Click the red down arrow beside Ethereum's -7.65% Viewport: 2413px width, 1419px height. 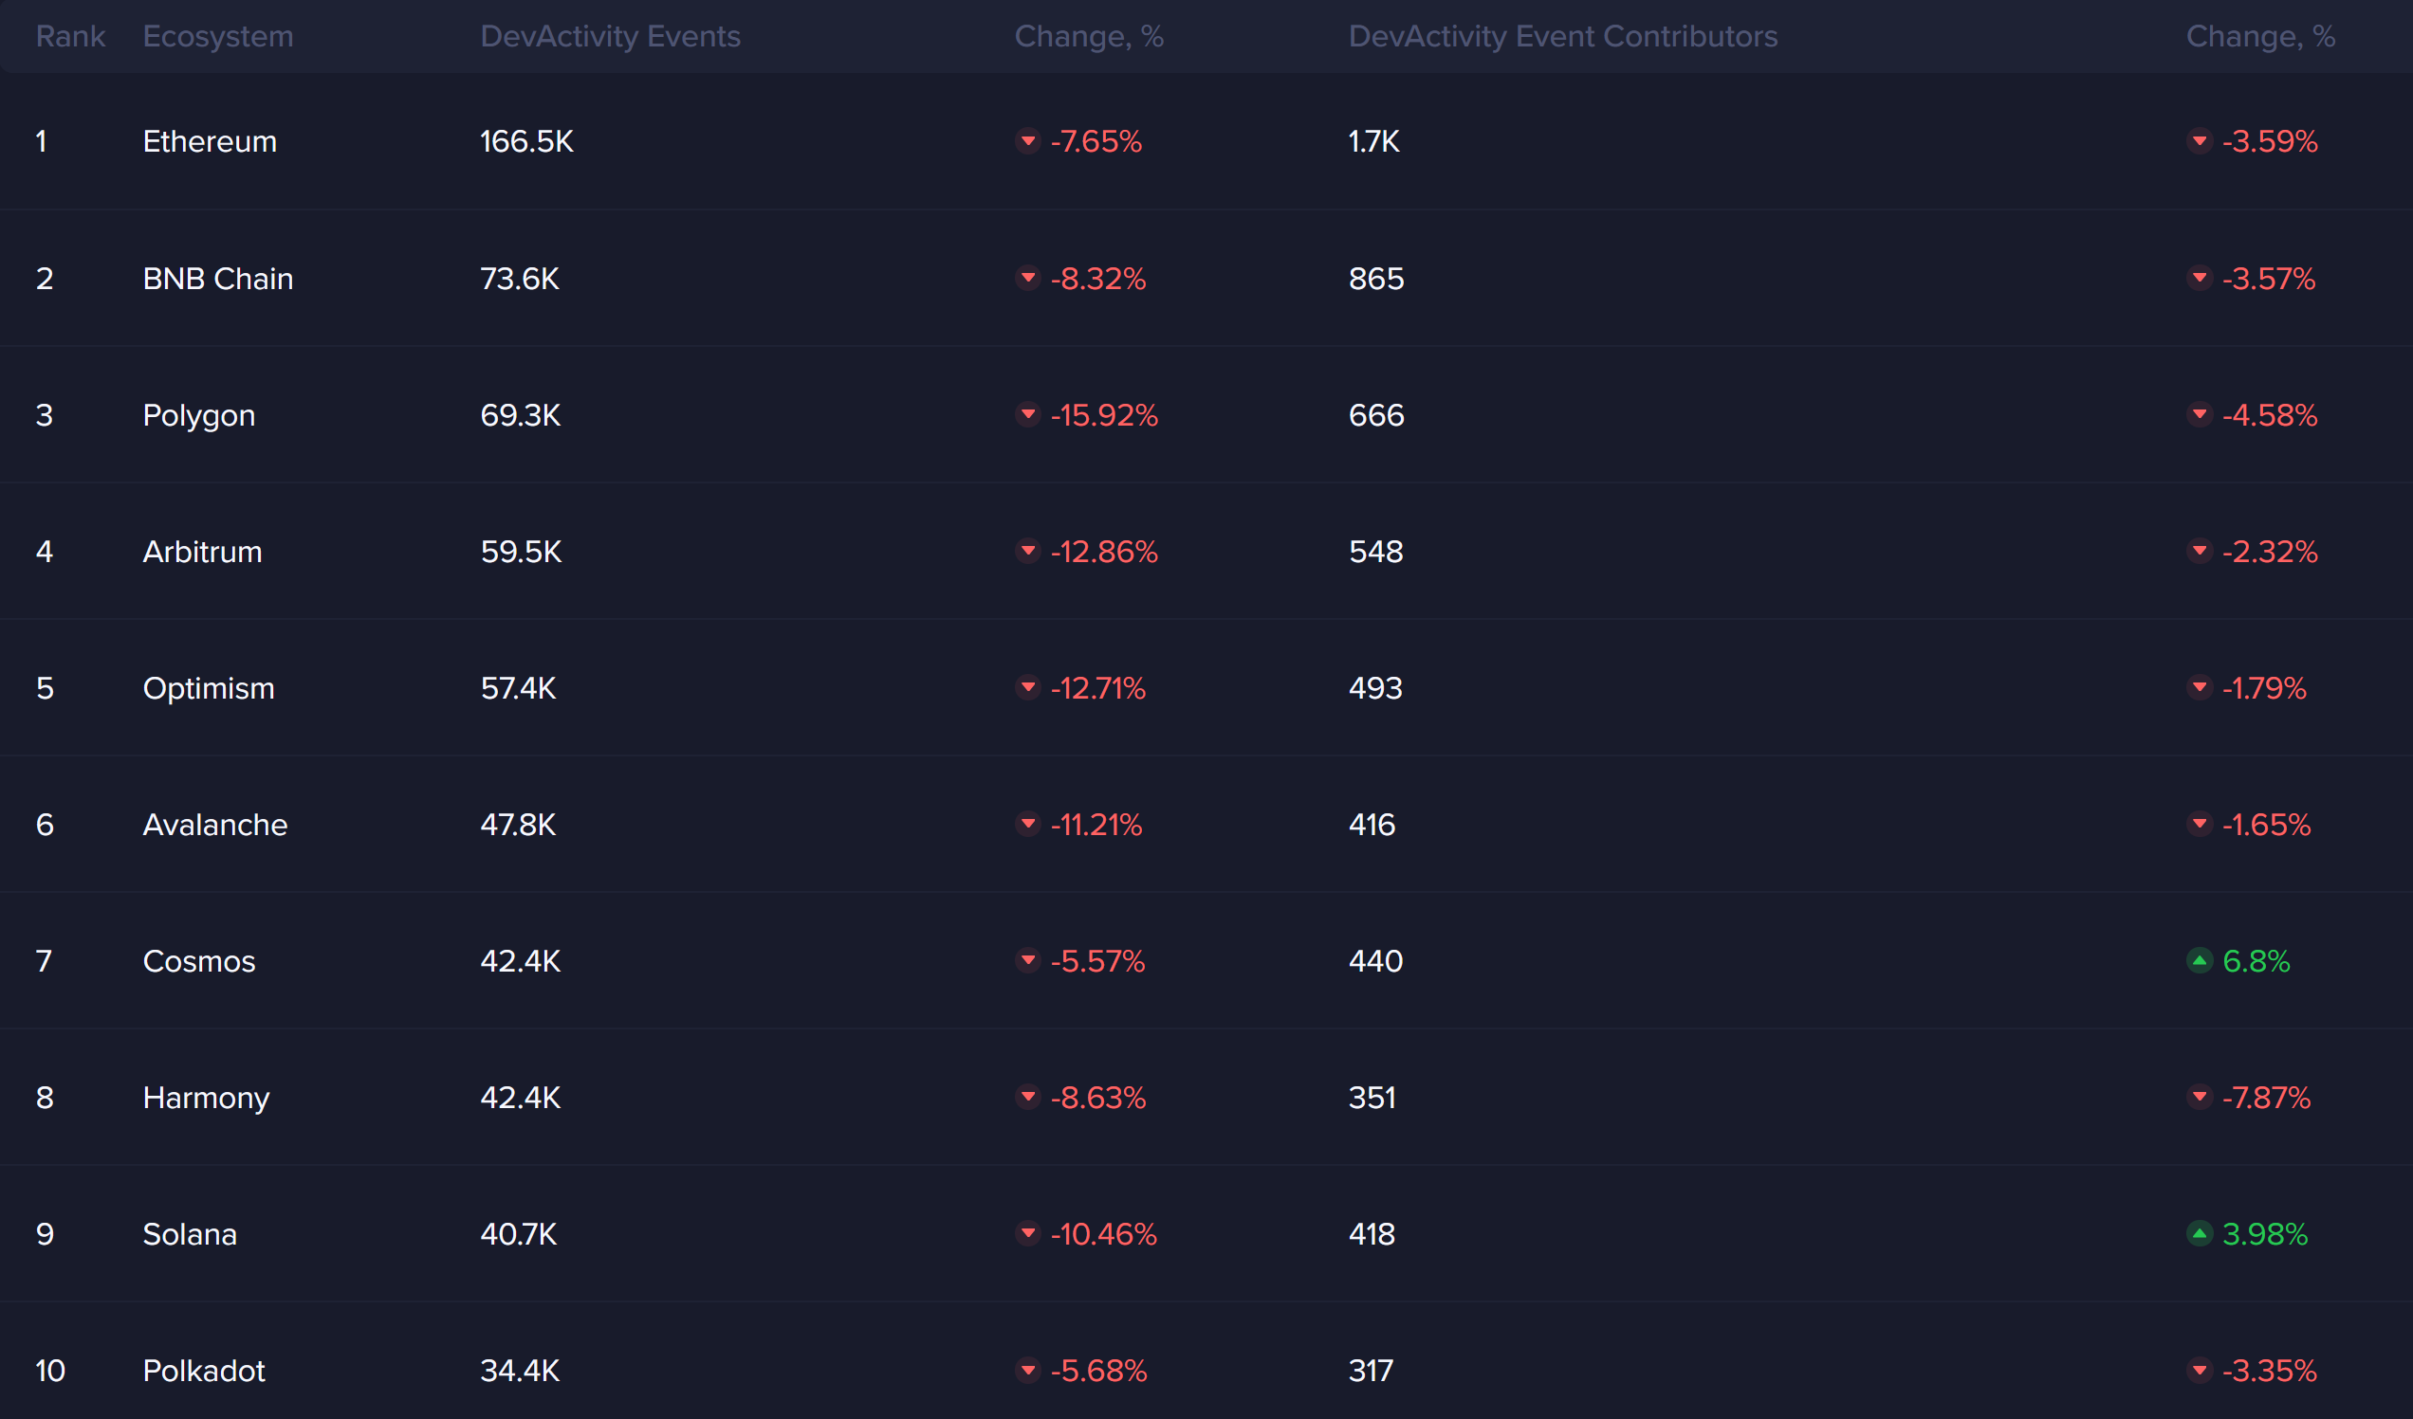(1027, 141)
